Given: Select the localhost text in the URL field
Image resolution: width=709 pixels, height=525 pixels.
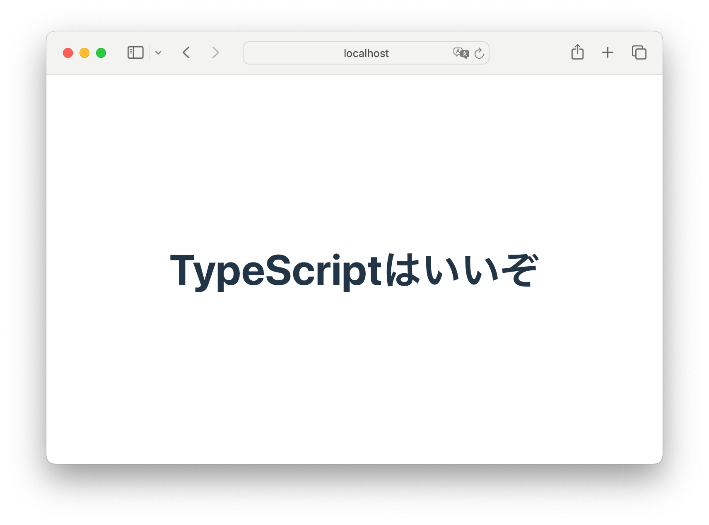Looking at the screenshot, I should 366,53.
